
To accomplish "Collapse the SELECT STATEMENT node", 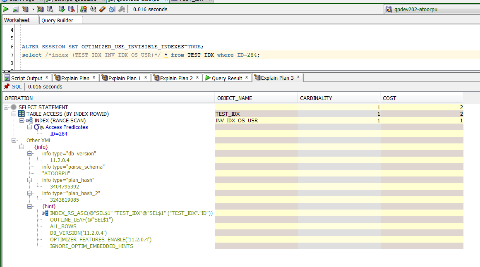I will (6, 107).
